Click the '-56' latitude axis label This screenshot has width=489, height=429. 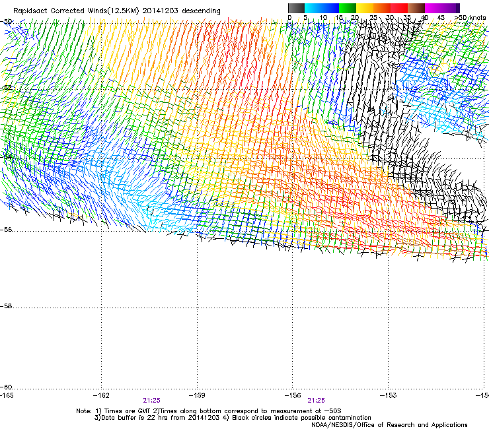6,229
